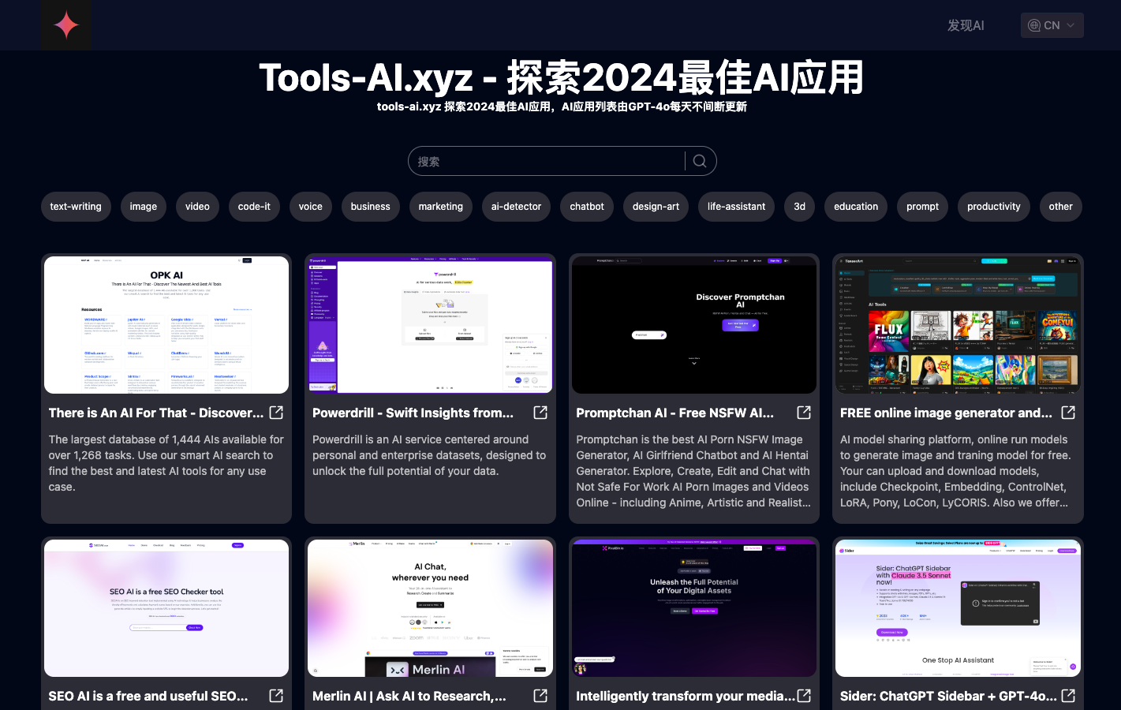The height and width of the screenshot is (710, 1121).
Task: Filter by image category
Action: tap(144, 207)
